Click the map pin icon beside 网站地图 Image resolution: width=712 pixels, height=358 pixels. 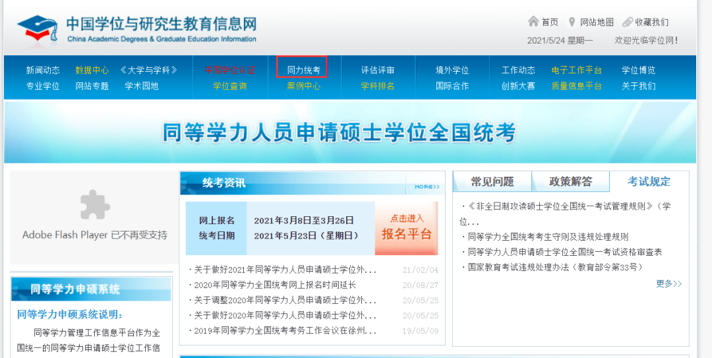pos(572,21)
